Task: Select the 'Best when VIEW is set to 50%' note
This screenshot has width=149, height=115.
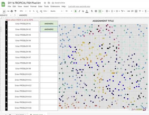Action: (x=19, y=20)
